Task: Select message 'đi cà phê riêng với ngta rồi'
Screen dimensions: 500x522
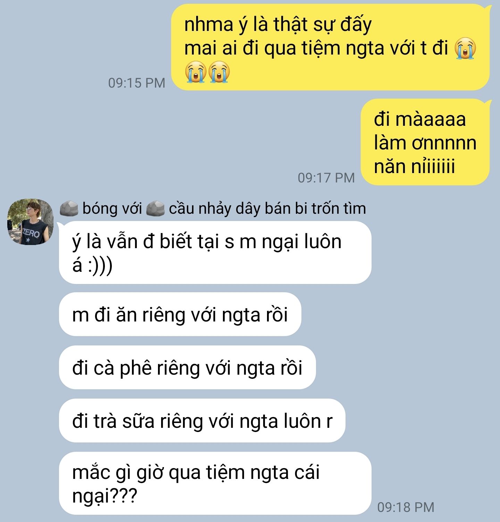Action: pos(187,367)
